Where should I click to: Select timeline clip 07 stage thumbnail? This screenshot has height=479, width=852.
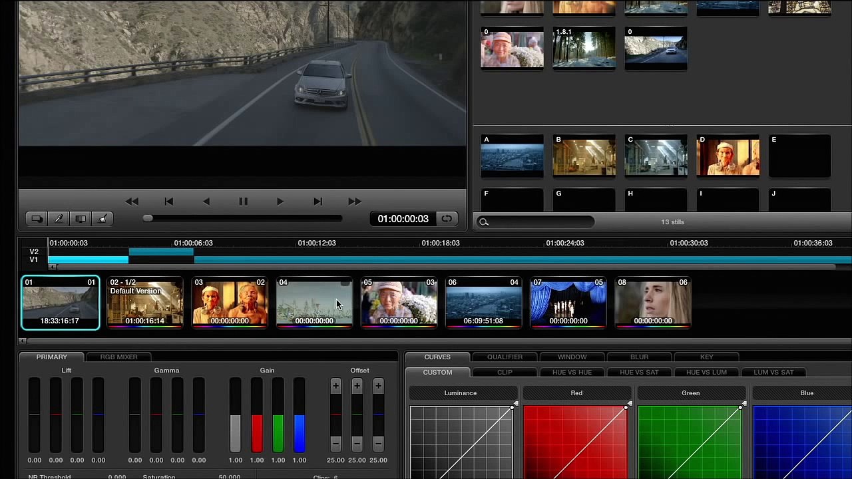pyautogui.click(x=568, y=303)
